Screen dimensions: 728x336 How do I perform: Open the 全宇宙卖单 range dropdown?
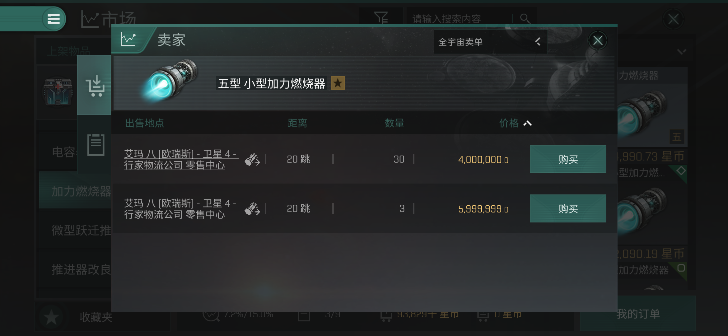click(x=490, y=42)
